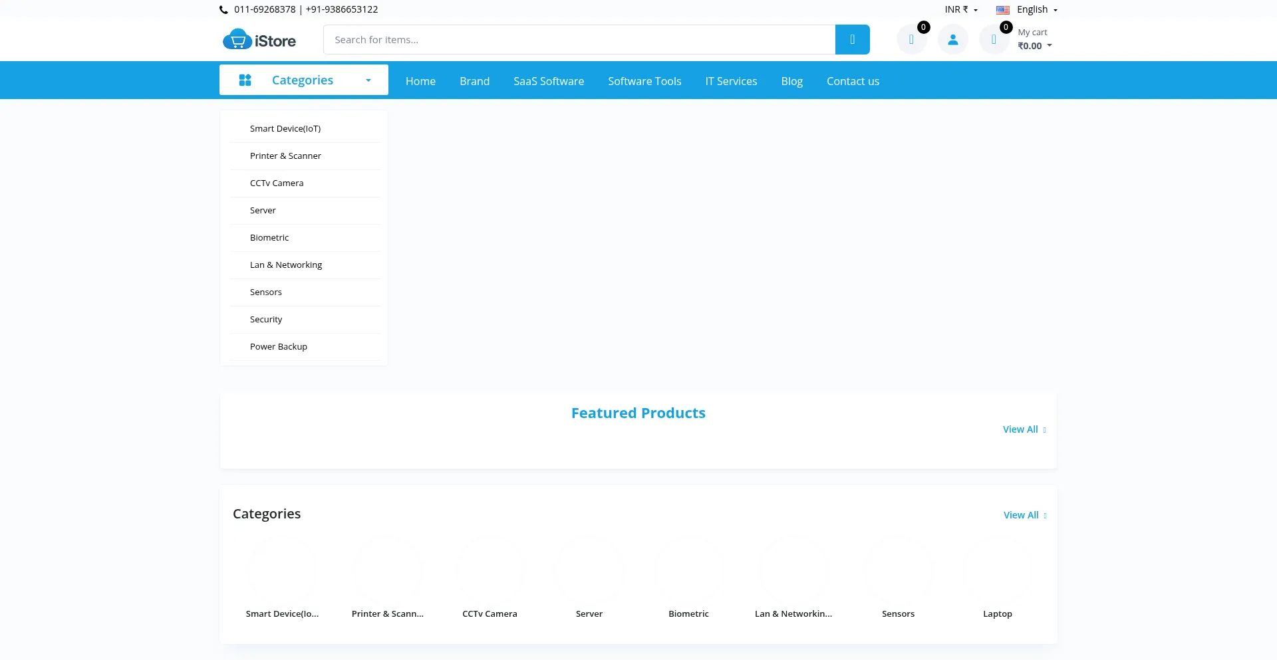The height and width of the screenshot is (660, 1277).
Task: Expand the Categories menu chevron
Action: tap(368, 80)
